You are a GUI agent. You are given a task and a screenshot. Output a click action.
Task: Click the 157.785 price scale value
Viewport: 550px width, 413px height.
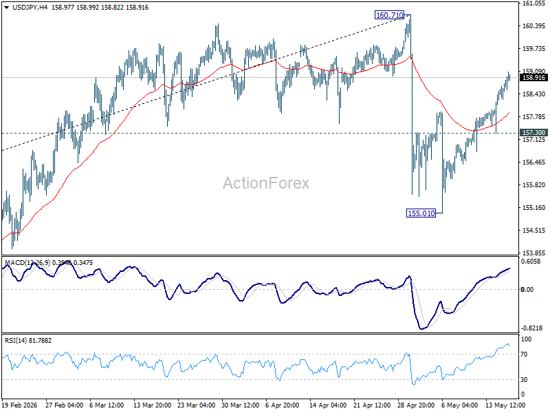pos(534,117)
